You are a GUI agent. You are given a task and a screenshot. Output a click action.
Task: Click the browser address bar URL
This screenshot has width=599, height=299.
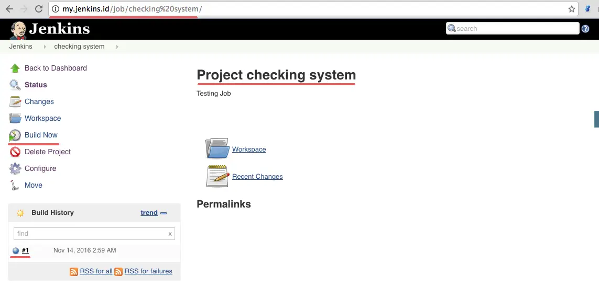tap(132, 9)
